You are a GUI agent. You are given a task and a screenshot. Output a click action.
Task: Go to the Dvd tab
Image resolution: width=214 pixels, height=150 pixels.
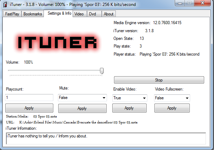pyautogui.click(x=93, y=14)
